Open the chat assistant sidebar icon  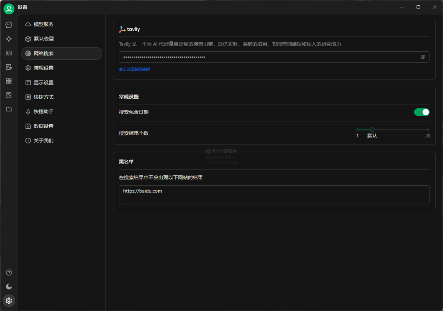click(x=9, y=25)
